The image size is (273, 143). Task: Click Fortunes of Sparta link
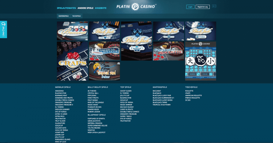pyautogui.click(x=96, y=119)
